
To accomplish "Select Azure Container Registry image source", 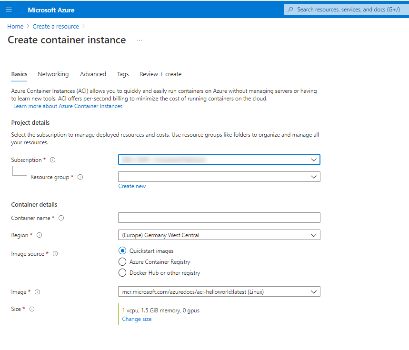I will click(x=122, y=262).
